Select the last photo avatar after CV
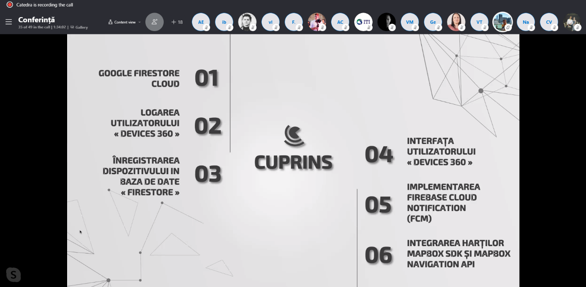The height and width of the screenshot is (287, 586). [572, 22]
